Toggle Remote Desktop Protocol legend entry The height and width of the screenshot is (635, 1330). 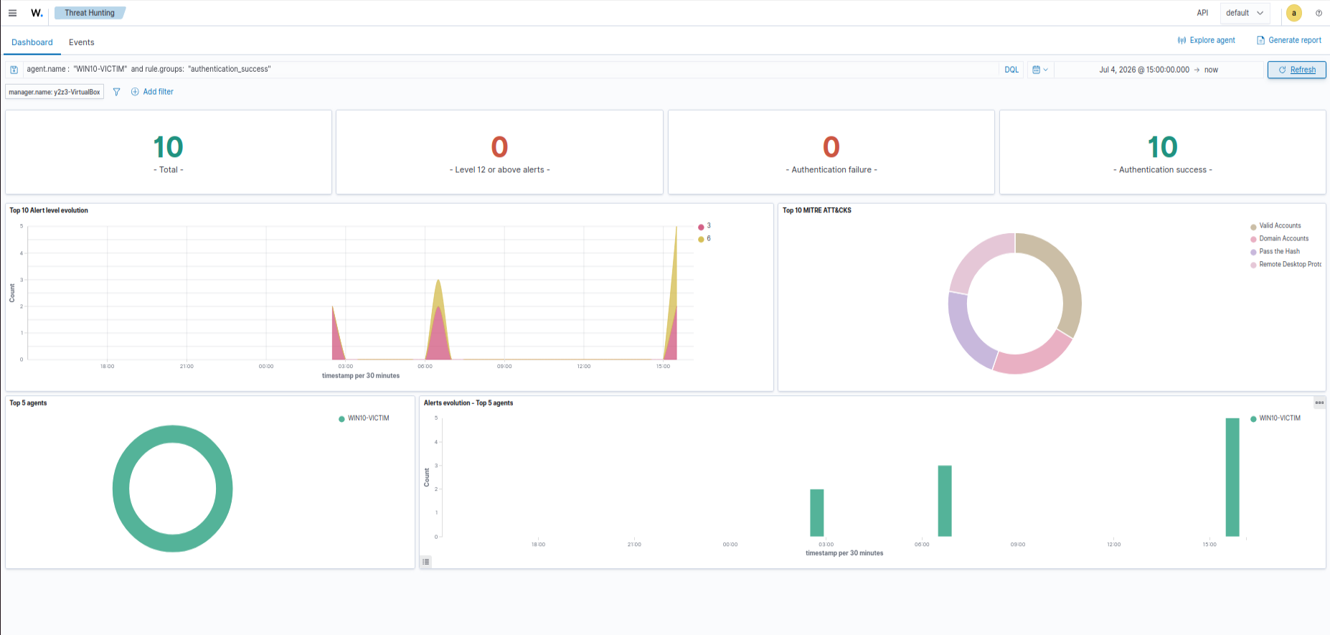pos(1286,265)
